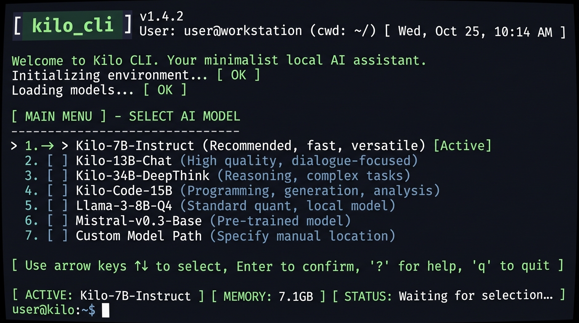
Task: Check the box for Llama-3-8B-Q4
Action: click(57, 206)
